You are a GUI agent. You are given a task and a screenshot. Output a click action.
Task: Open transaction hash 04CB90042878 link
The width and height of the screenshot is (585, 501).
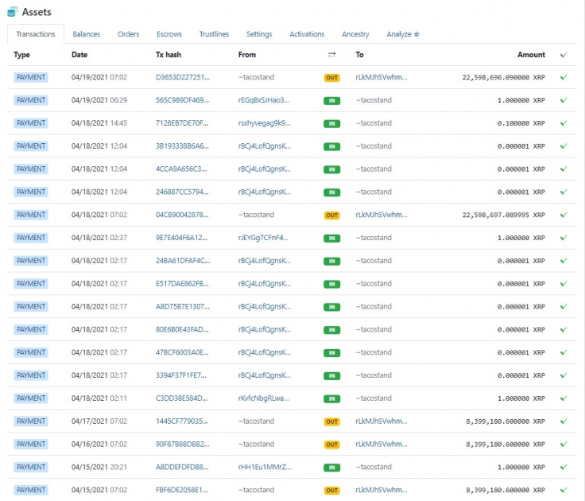tap(182, 216)
